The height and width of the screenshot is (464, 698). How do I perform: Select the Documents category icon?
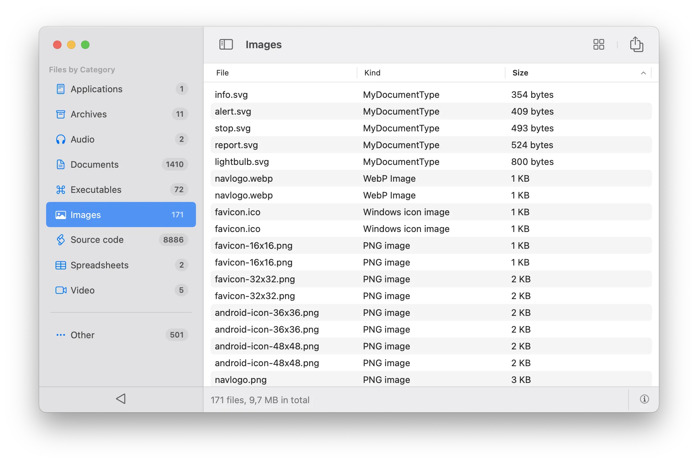coord(61,165)
